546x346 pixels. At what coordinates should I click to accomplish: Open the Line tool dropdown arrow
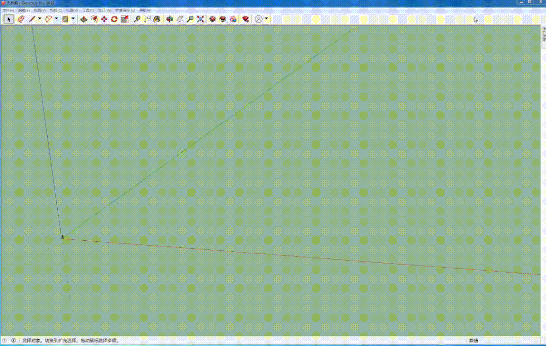click(39, 19)
